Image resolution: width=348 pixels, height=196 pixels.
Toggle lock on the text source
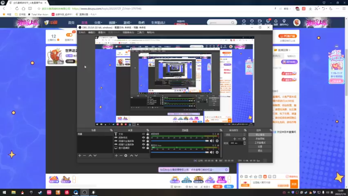pyautogui.click(x=147, y=134)
